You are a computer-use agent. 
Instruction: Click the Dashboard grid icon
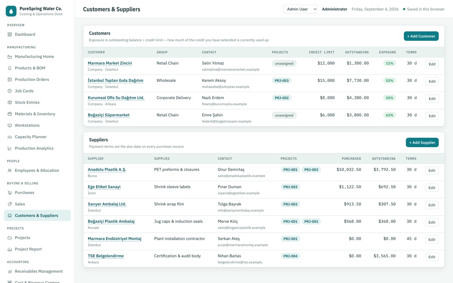click(x=10, y=34)
